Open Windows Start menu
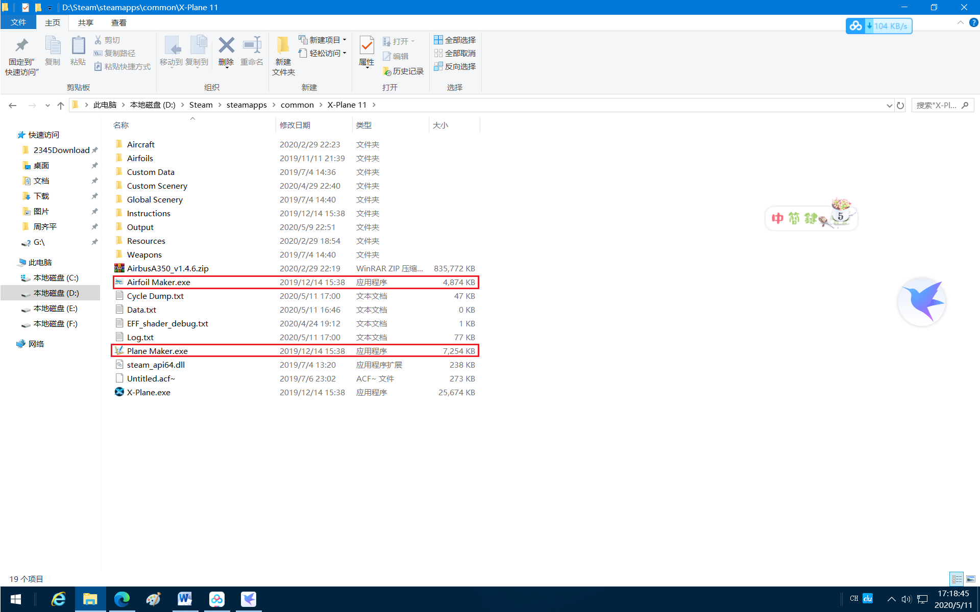980x612 pixels. pyautogui.click(x=15, y=599)
